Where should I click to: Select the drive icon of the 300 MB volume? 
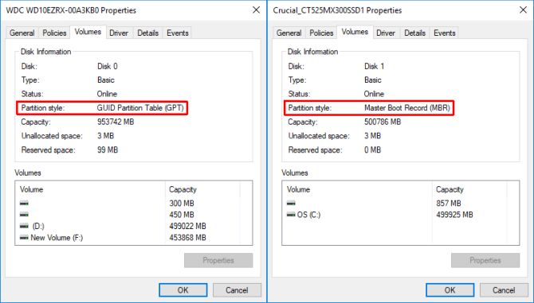point(24,203)
